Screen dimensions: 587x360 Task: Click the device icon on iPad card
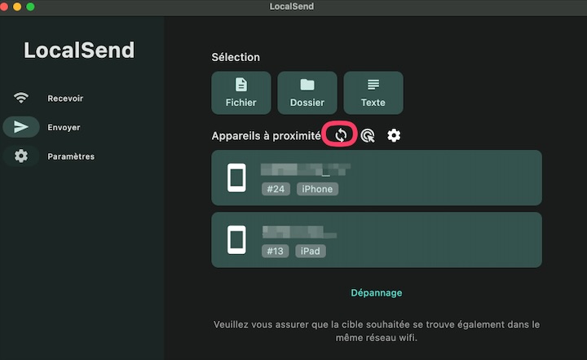[236, 239]
